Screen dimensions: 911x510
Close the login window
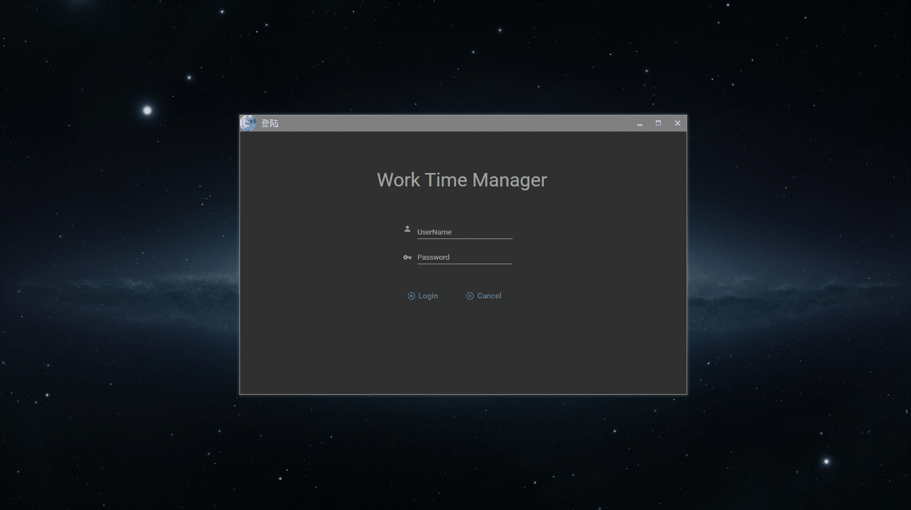[x=677, y=123]
